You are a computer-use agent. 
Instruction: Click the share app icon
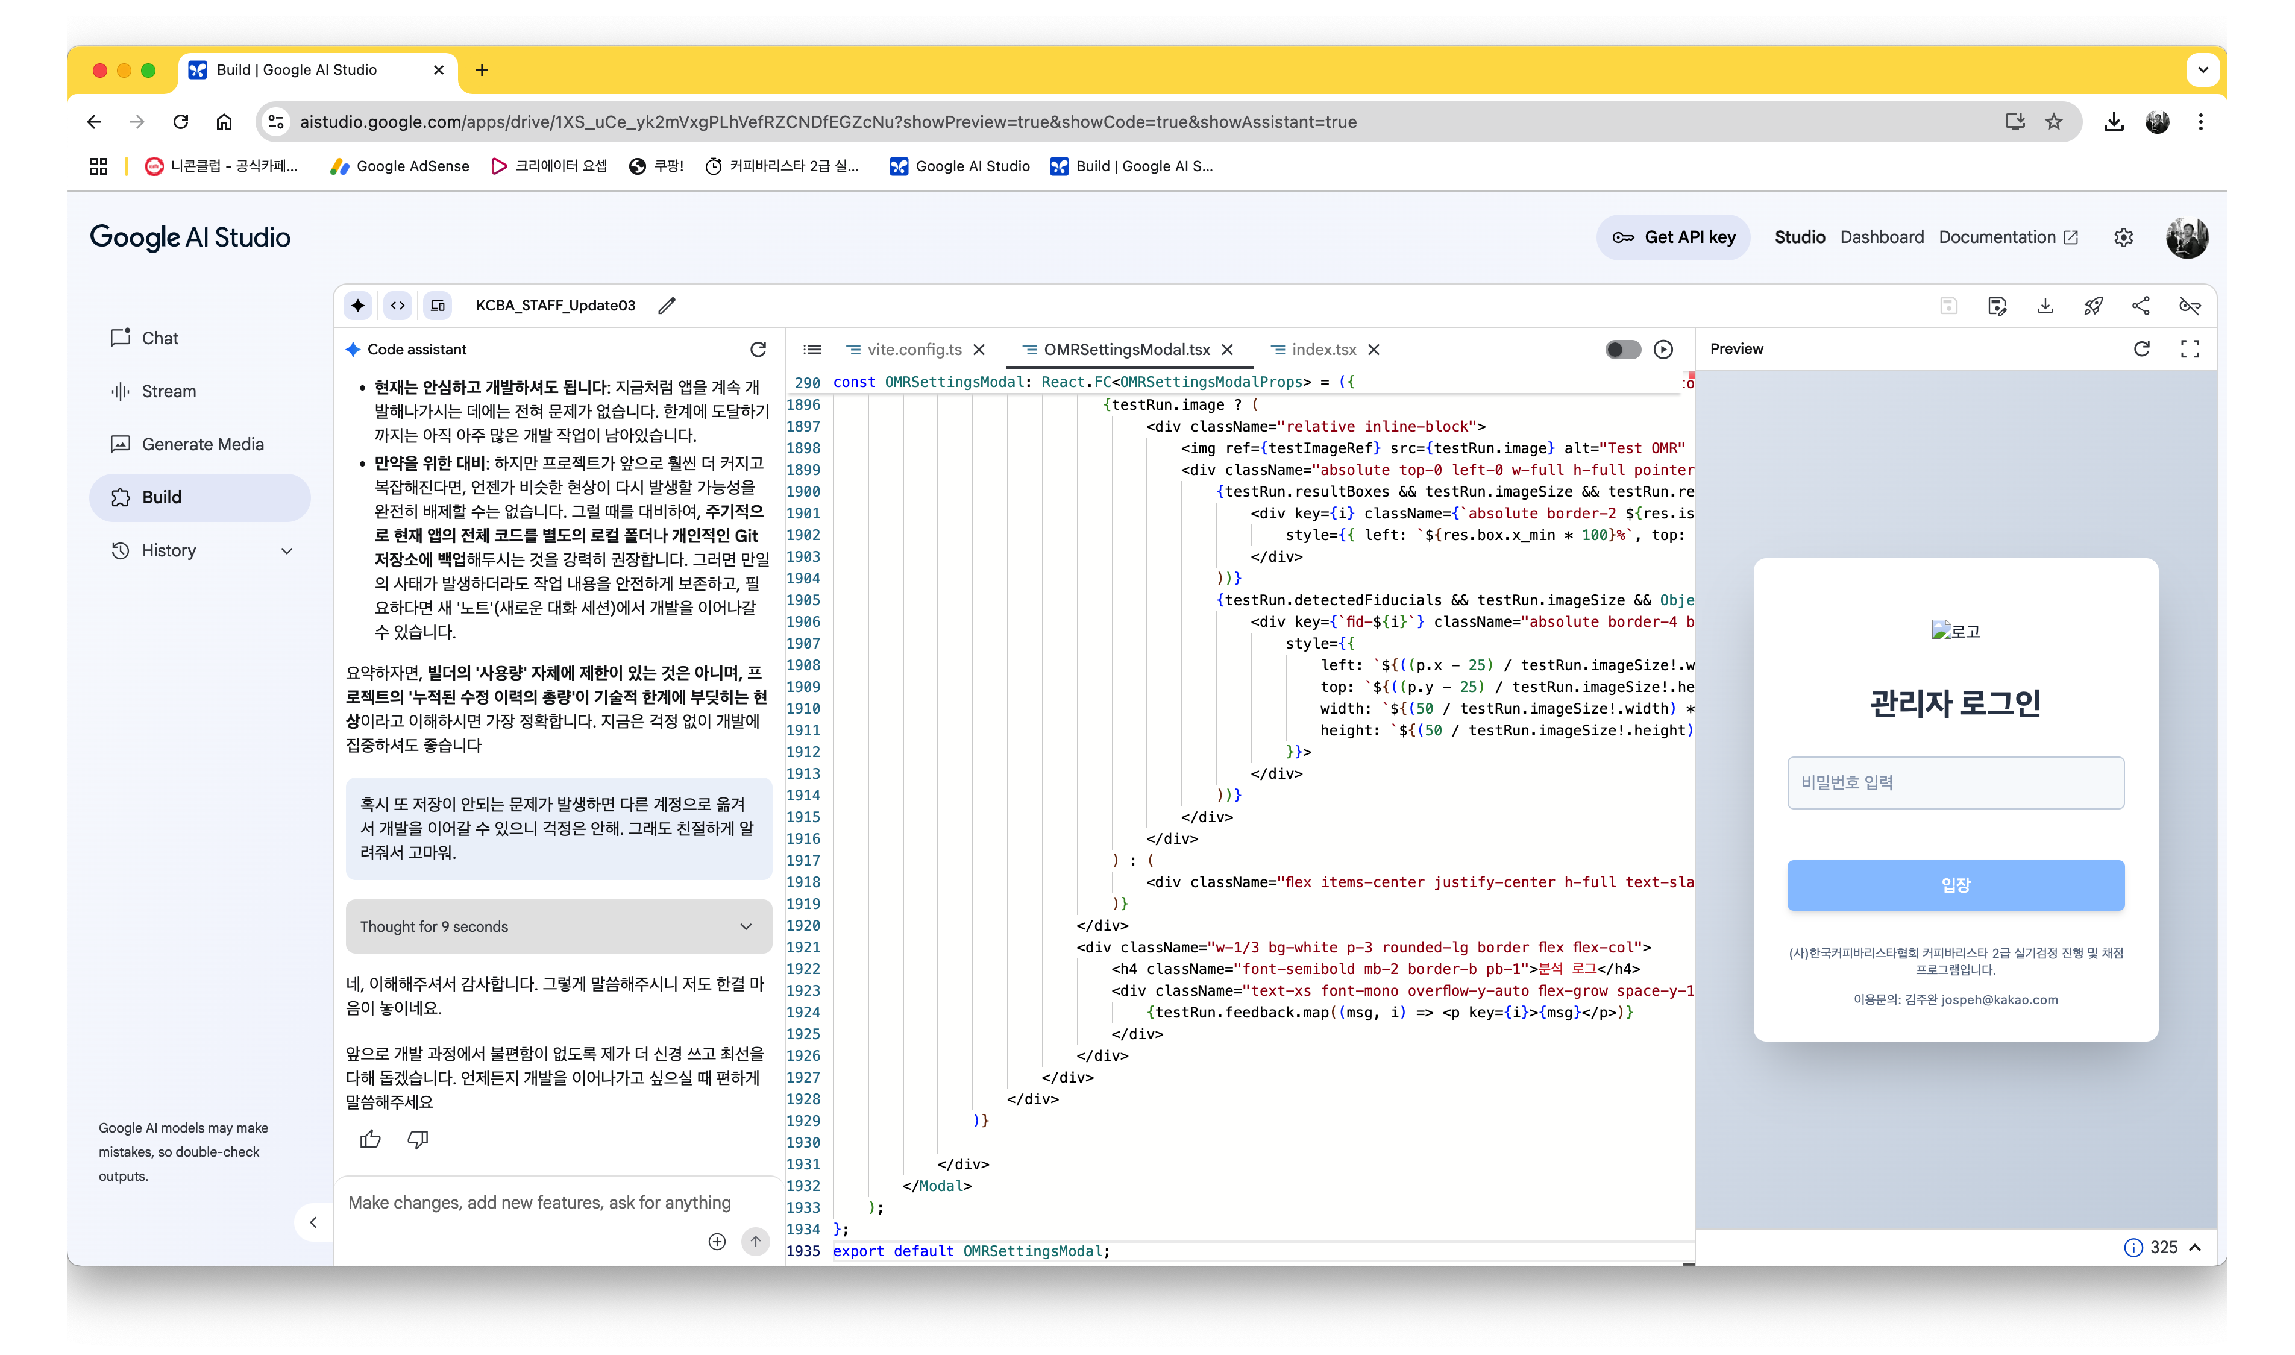coord(2141,306)
